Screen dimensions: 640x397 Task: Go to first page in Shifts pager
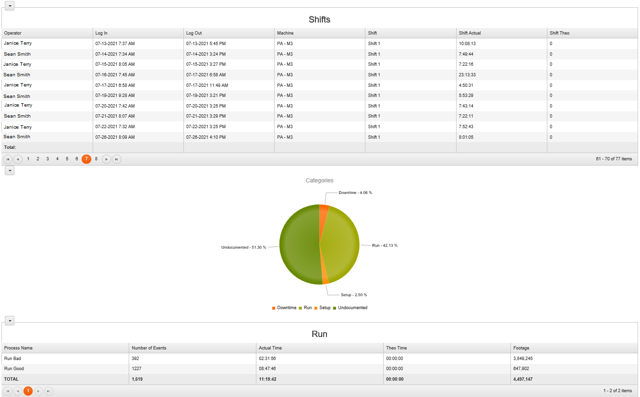point(8,159)
